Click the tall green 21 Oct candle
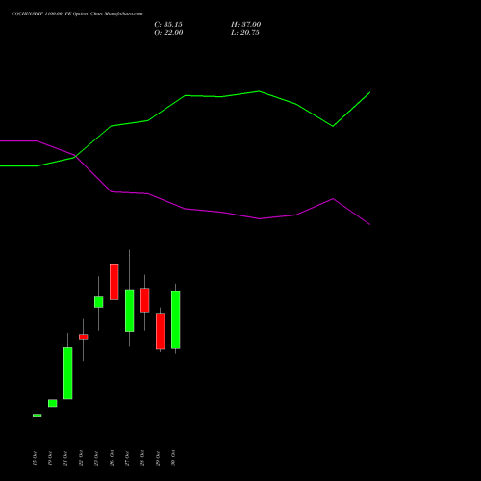This screenshot has height=481, width=481. pos(67,373)
